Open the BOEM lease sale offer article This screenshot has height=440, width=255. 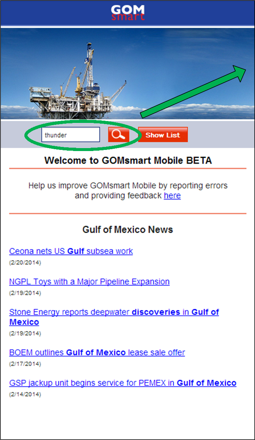[97, 353]
